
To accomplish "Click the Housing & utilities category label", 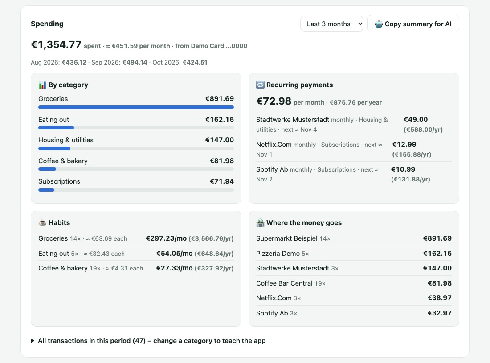I will point(66,140).
